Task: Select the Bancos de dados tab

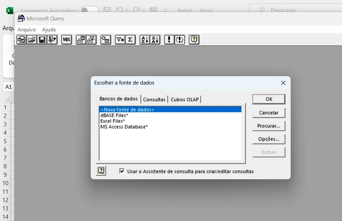Action: (x=118, y=99)
